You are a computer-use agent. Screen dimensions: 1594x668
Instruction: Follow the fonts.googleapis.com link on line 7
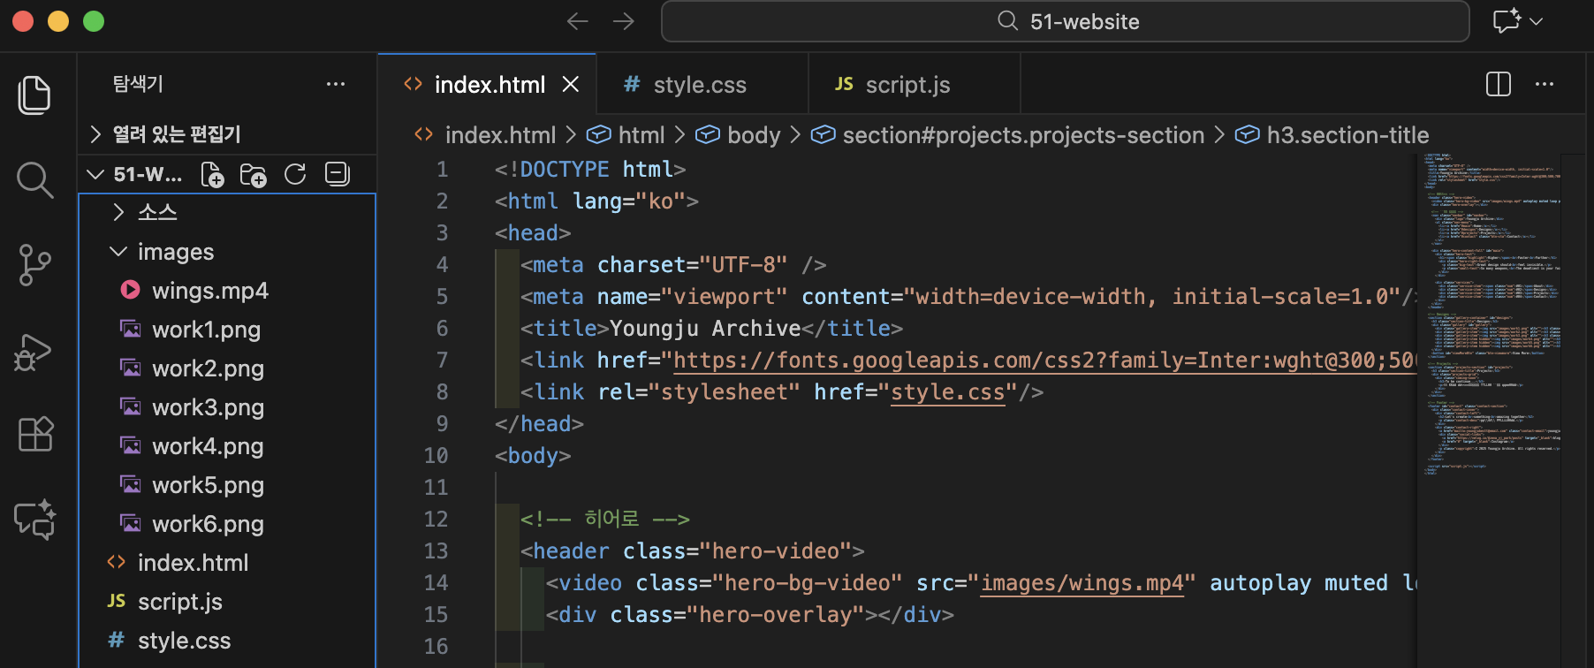click(x=1044, y=360)
